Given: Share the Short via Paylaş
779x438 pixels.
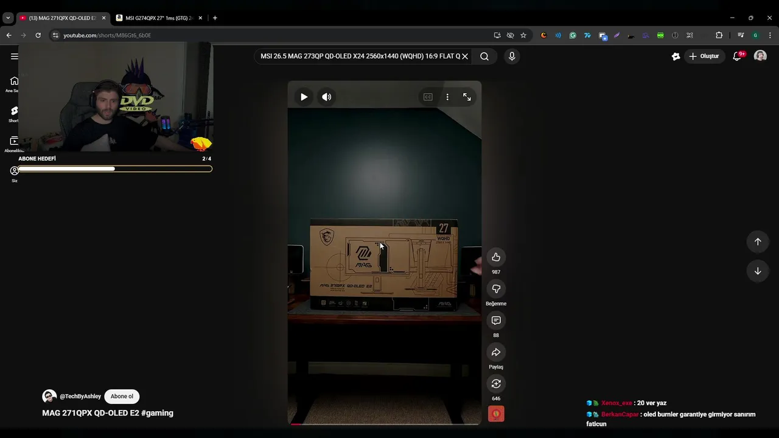Looking at the screenshot, I should 496,352.
